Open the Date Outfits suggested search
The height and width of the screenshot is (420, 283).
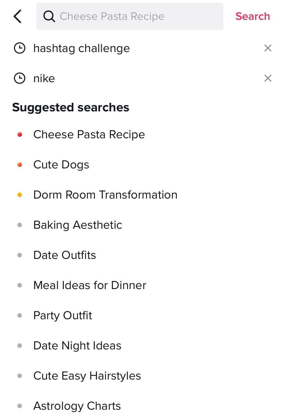[x=65, y=255]
